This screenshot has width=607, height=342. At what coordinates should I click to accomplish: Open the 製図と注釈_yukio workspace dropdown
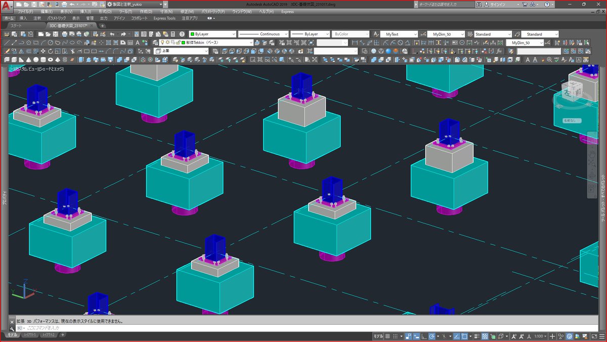point(134,4)
